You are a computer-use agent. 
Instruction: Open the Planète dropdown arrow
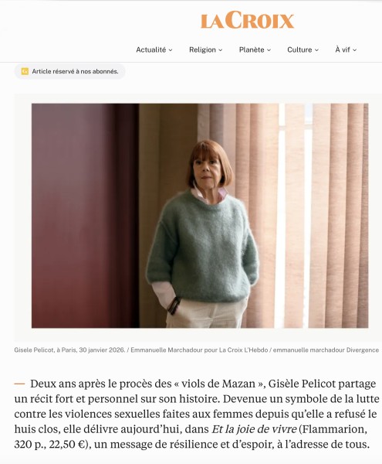tap(269, 50)
